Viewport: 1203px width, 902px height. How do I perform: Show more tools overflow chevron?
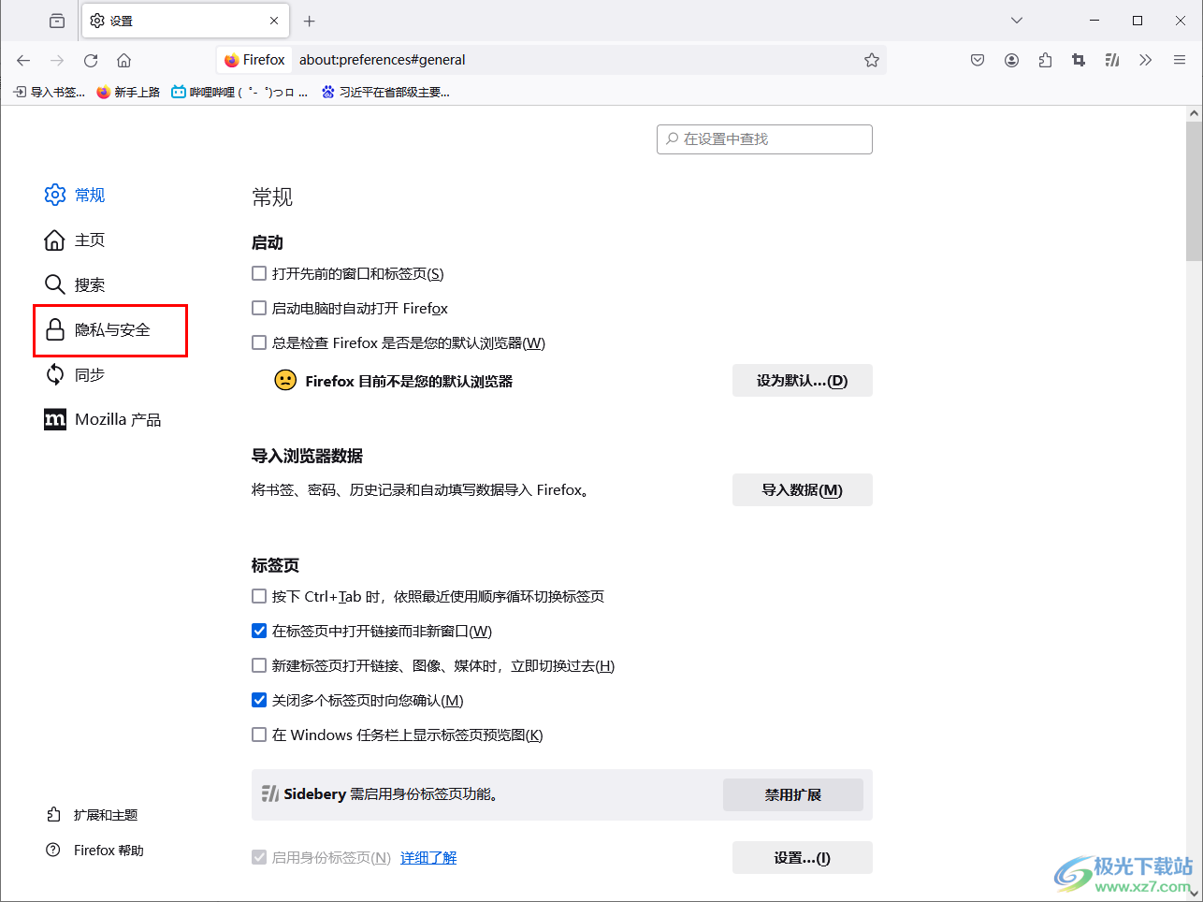click(1146, 60)
